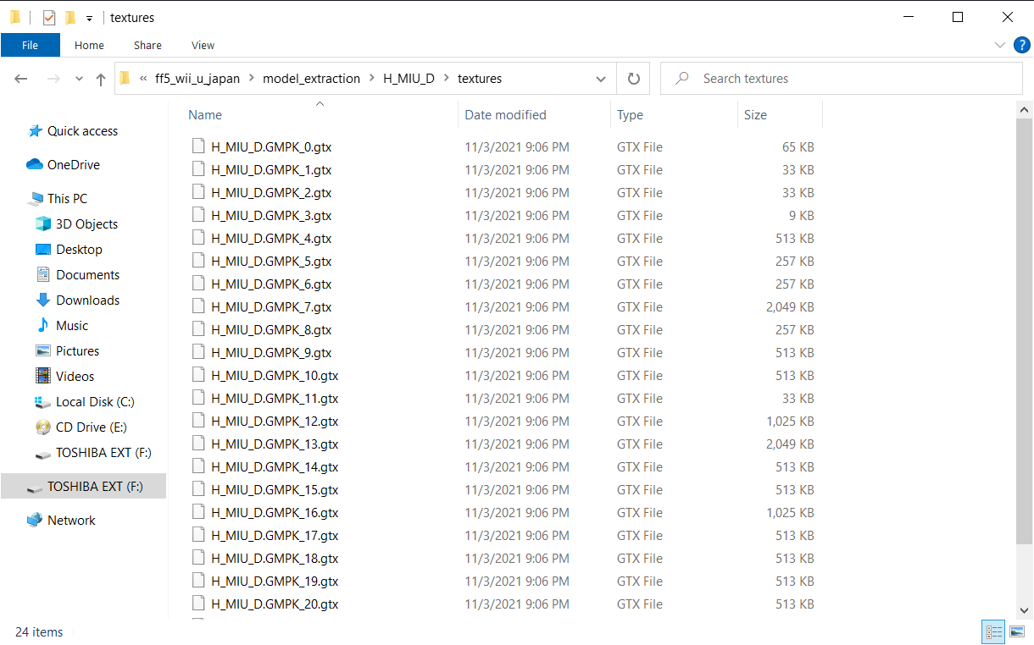The height and width of the screenshot is (645, 1034).
Task: Select OneDrive in navigation pane
Action: (64, 164)
